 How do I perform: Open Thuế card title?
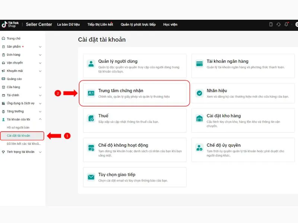pyautogui.click(x=103, y=116)
